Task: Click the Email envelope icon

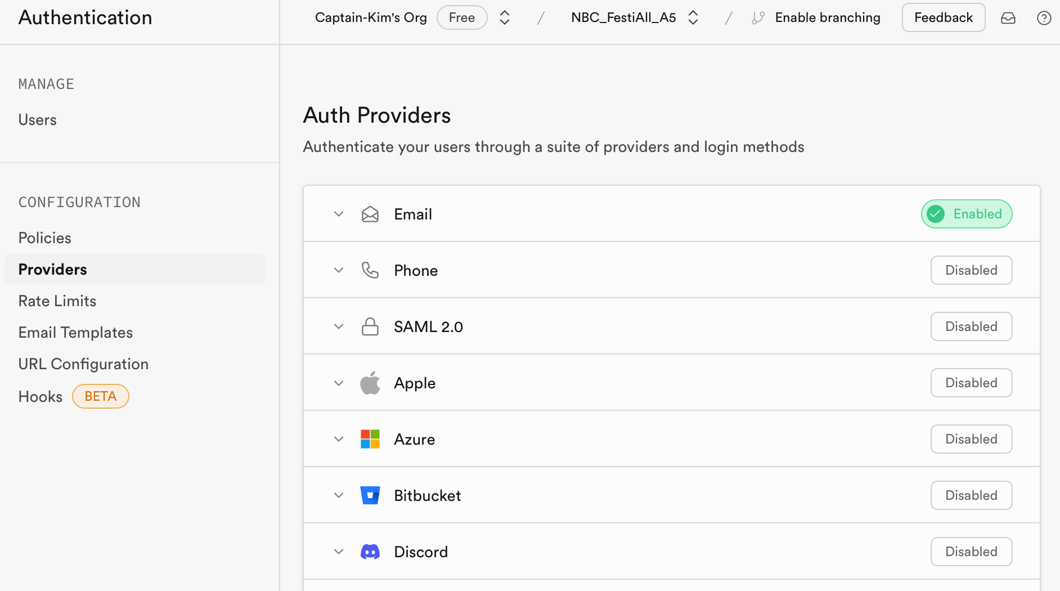Action: (370, 214)
